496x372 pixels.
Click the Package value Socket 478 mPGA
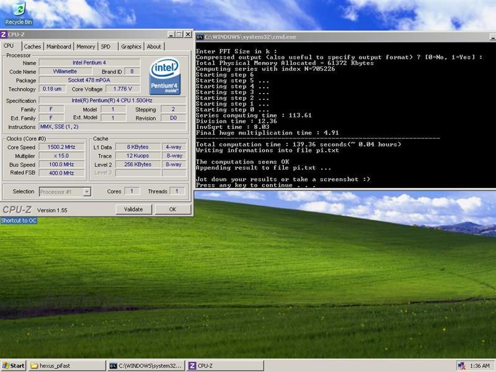[89, 80]
